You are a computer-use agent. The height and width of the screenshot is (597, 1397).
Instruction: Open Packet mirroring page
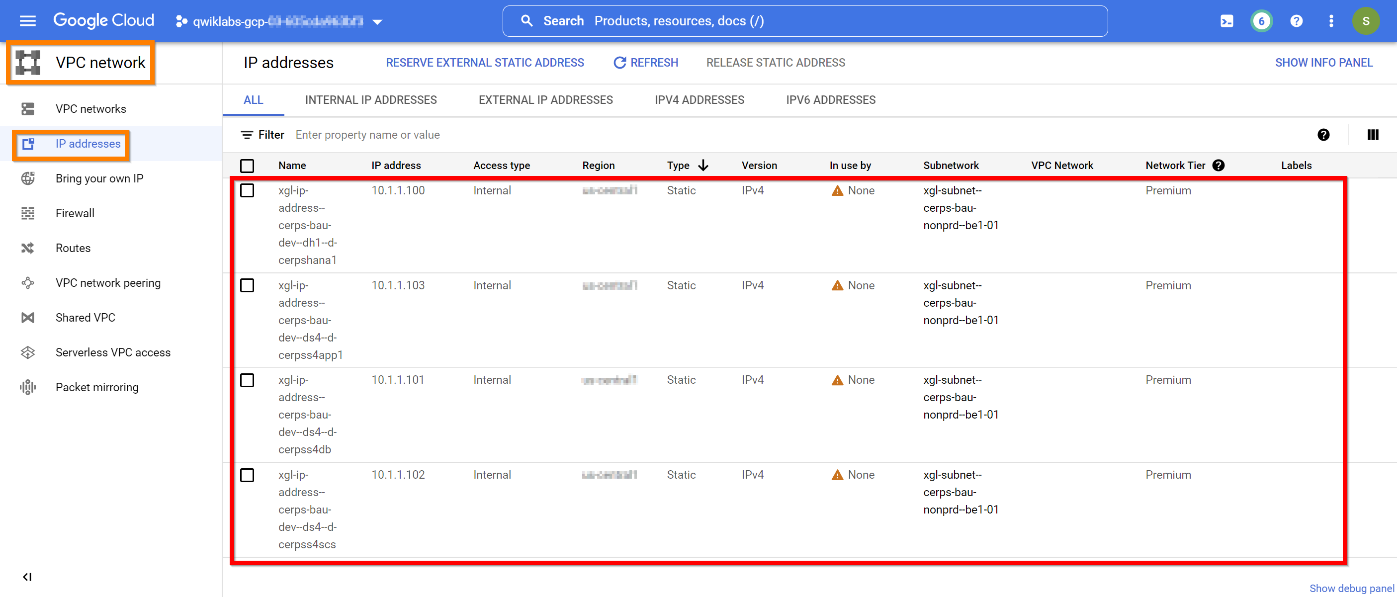pos(97,387)
